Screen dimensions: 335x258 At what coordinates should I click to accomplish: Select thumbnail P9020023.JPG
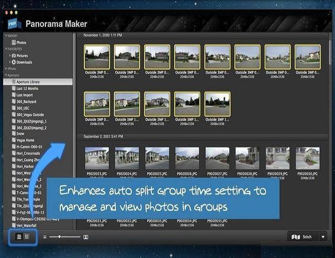97,158
